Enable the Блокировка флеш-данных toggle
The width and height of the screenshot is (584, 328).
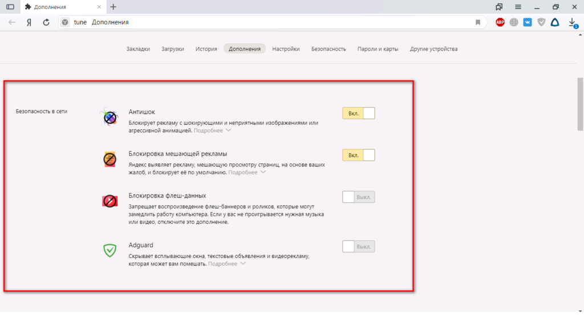click(x=359, y=196)
